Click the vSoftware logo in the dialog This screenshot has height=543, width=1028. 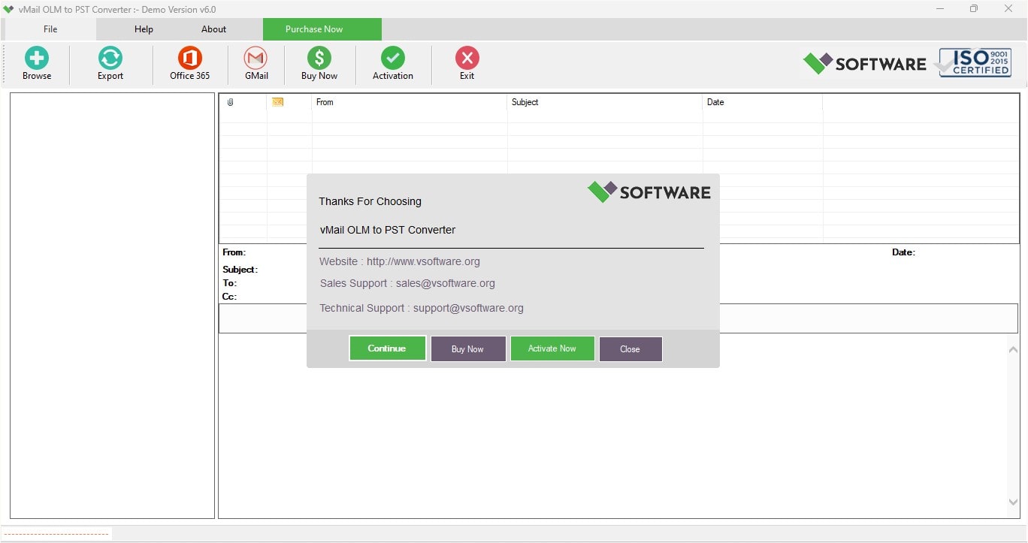tap(649, 192)
